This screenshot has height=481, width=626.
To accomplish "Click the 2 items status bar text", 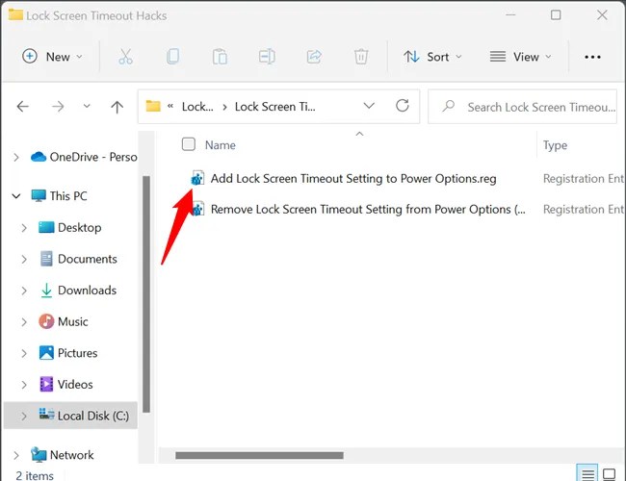I will 35,475.
